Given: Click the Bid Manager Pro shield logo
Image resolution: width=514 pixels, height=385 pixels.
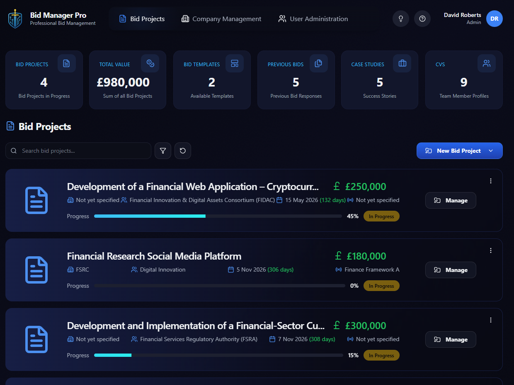Looking at the screenshot, I should point(15,19).
